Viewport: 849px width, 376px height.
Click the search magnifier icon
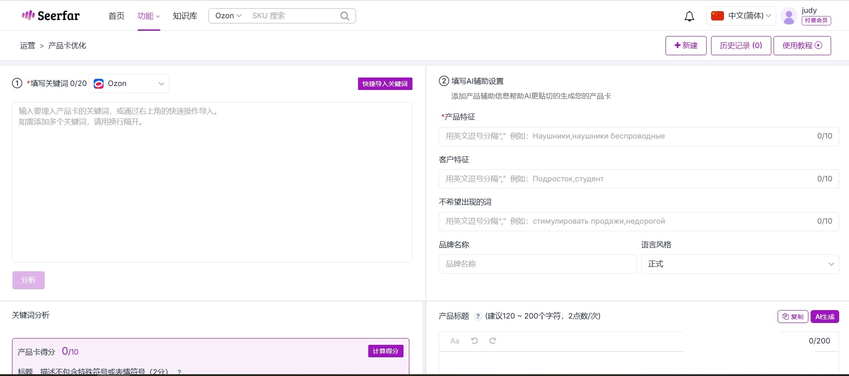(345, 16)
